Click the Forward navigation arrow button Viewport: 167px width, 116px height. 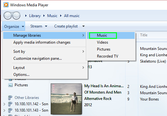(16, 16)
